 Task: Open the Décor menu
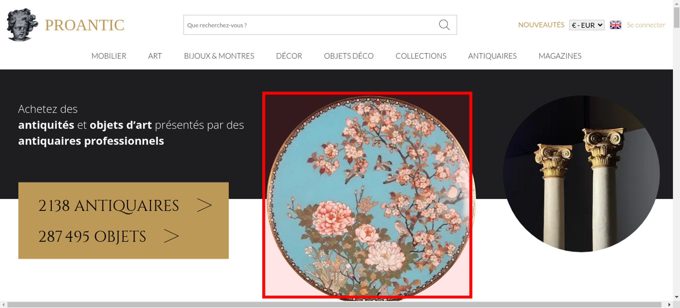pyautogui.click(x=289, y=56)
